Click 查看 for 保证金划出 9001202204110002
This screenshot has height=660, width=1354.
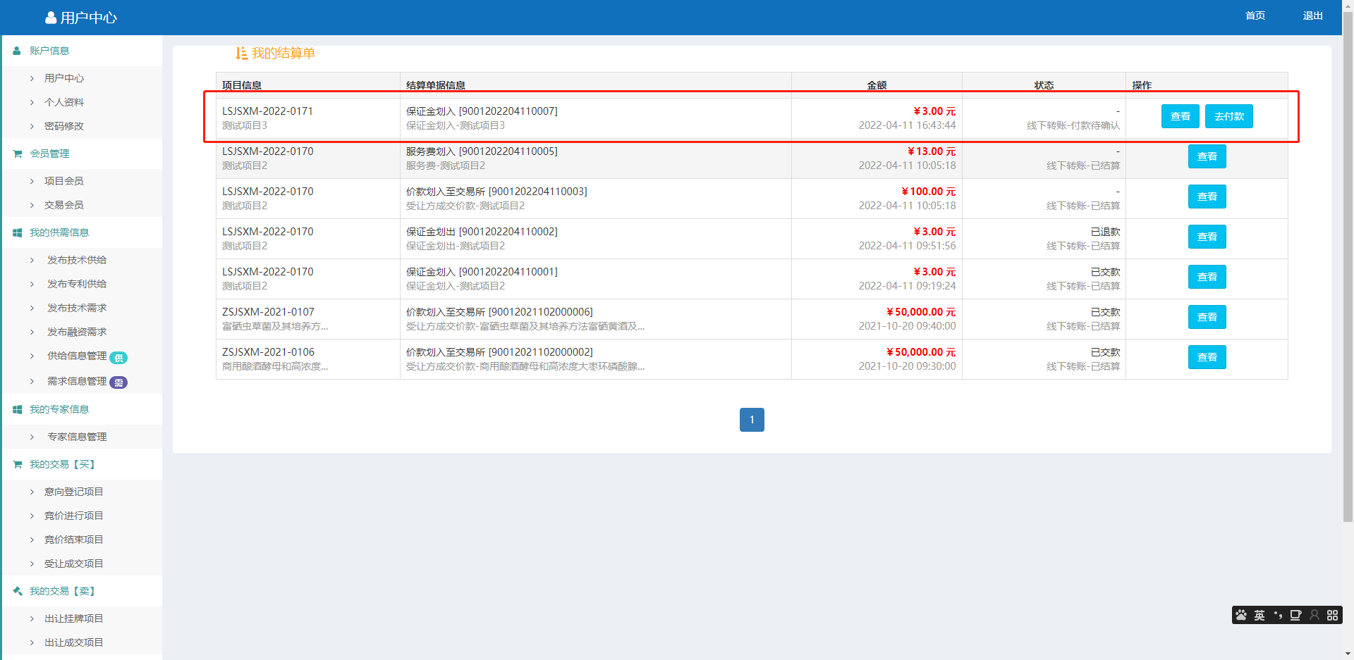pyautogui.click(x=1207, y=237)
